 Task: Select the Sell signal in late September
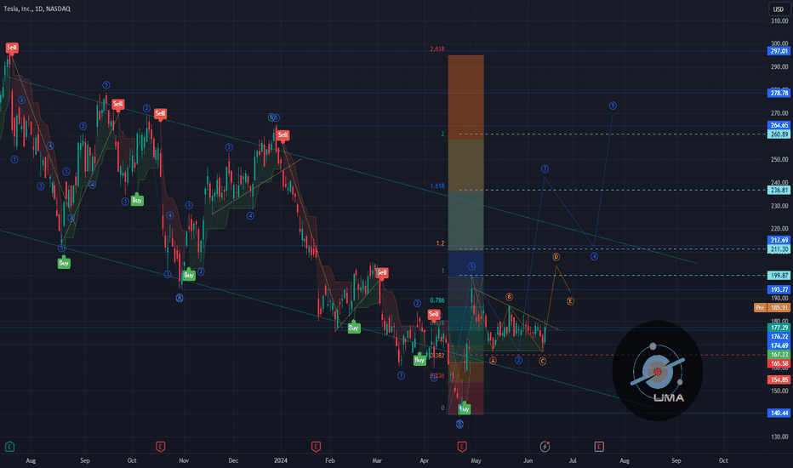117,104
